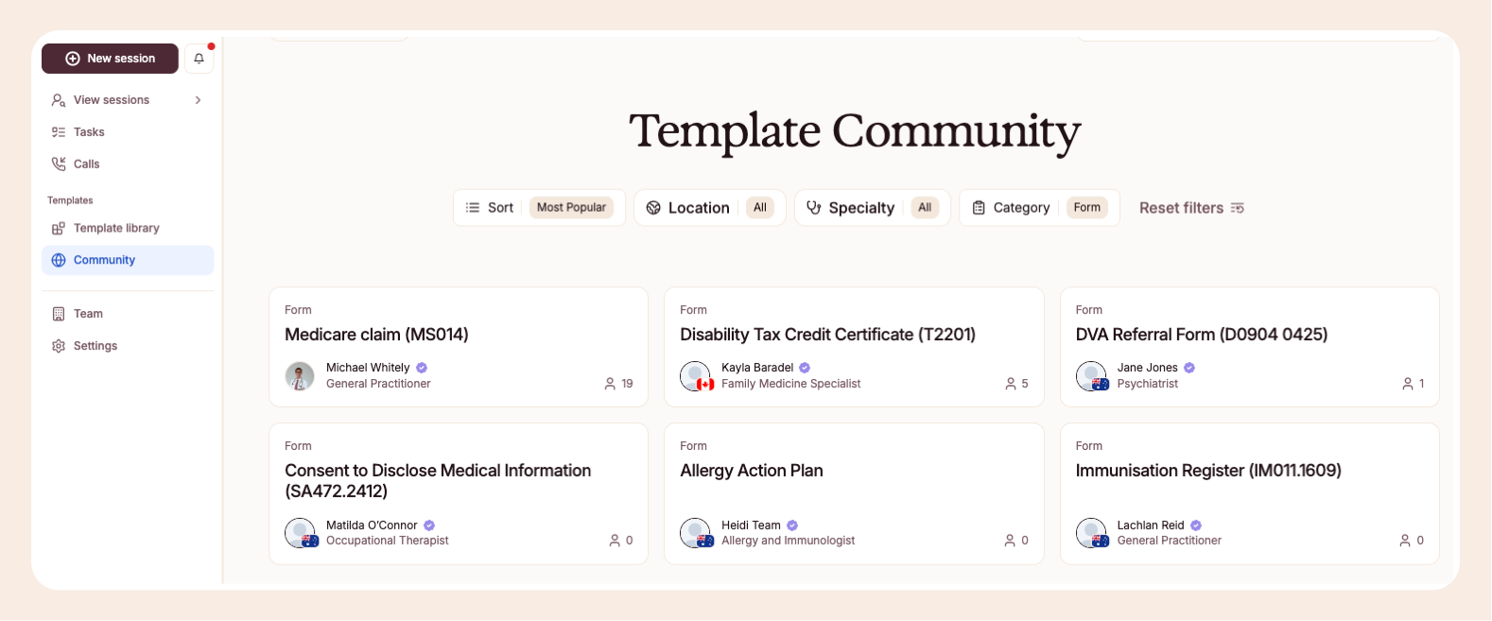Click the Calls phone icon

pyautogui.click(x=59, y=164)
